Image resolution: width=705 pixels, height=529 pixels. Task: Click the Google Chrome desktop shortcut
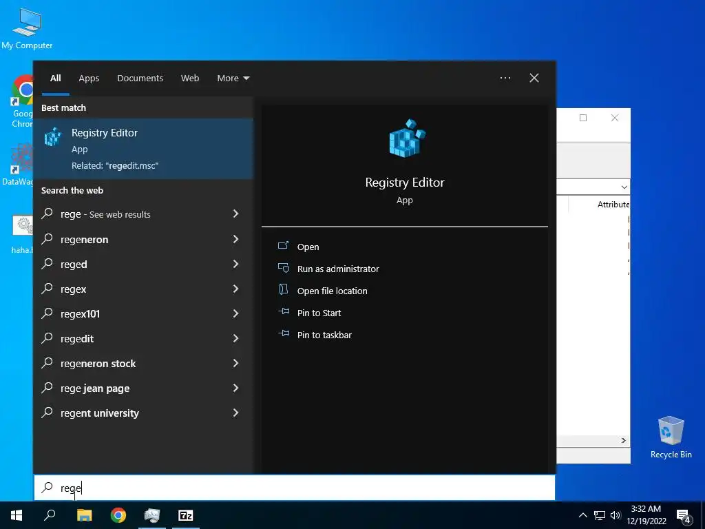[21, 102]
